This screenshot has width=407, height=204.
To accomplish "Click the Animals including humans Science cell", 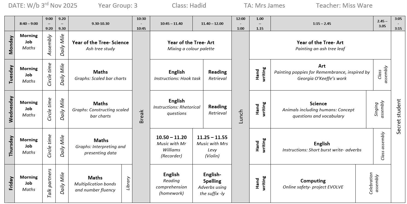I will coord(318,109).
